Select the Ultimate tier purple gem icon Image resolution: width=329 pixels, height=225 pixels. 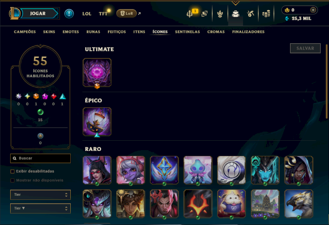click(x=97, y=73)
